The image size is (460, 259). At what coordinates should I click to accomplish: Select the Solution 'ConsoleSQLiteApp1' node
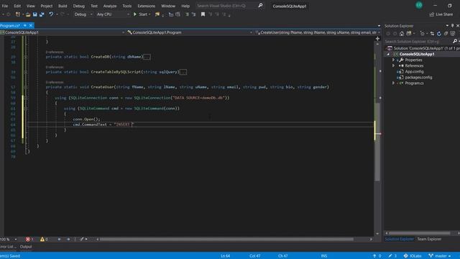[x=423, y=48]
